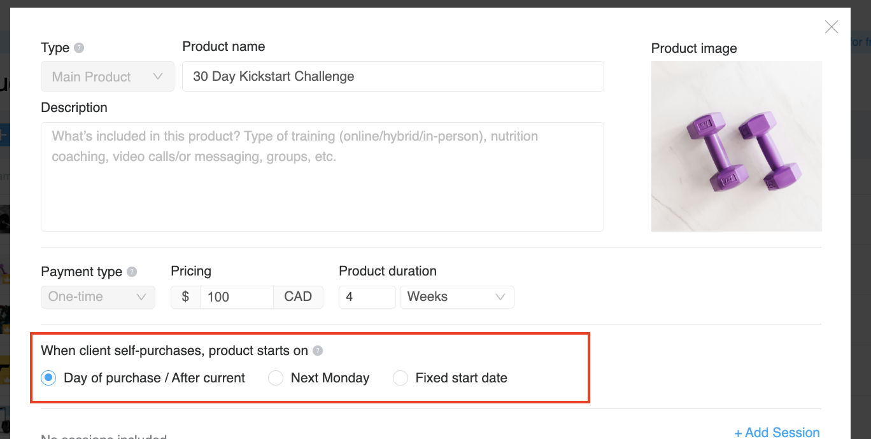Click the Pricing amount field showing 100
This screenshot has height=439, width=871.
point(236,297)
